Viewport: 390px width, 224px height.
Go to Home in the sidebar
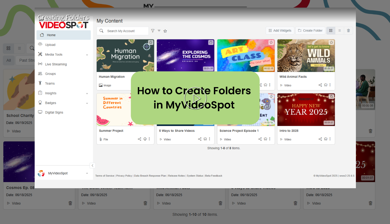pos(63,35)
